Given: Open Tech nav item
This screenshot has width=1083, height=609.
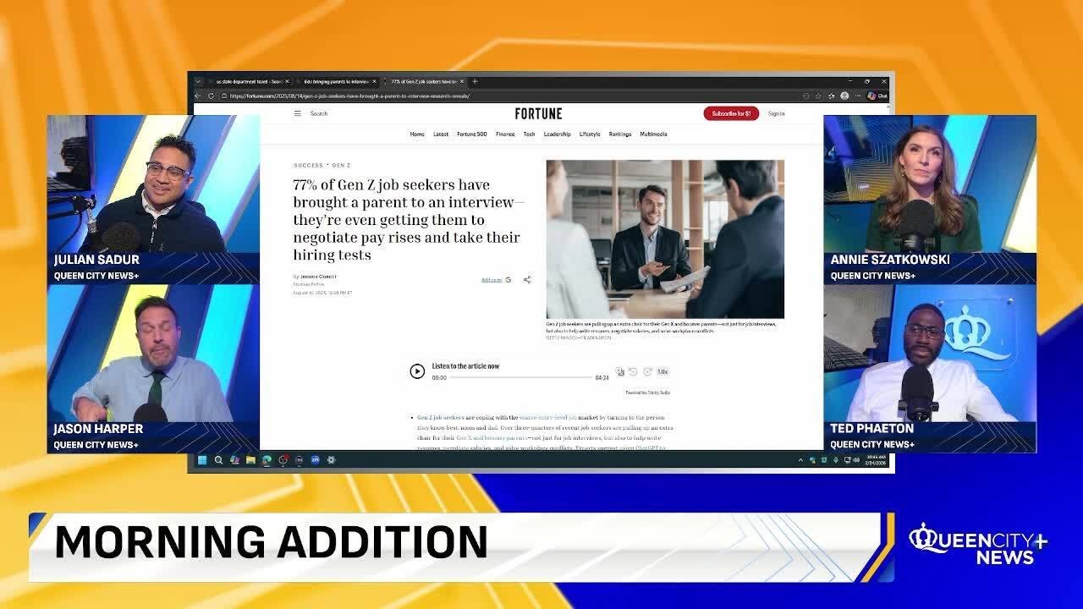Looking at the screenshot, I should pos(529,134).
